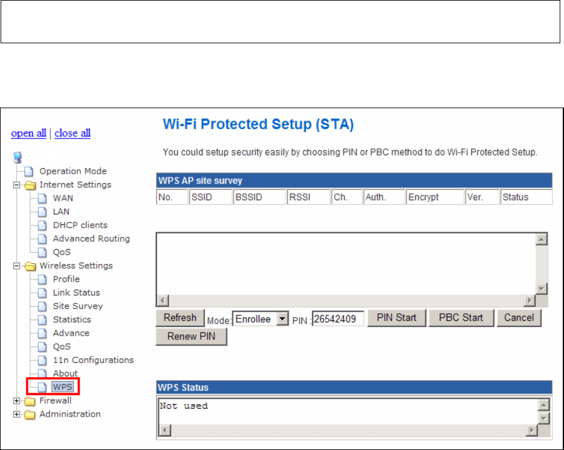Image resolution: width=564 pixels, height=450 pixels.
Task: Open the Mode dropdown showing Enrollee
Action: tap(261, 319)
